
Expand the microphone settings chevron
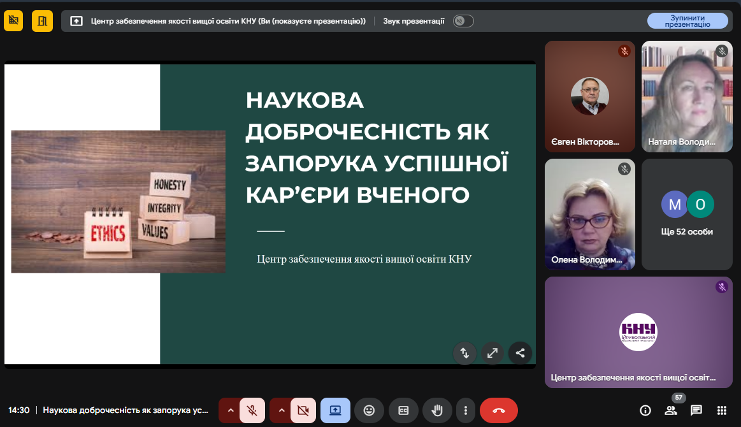click(x=230, y=410)
